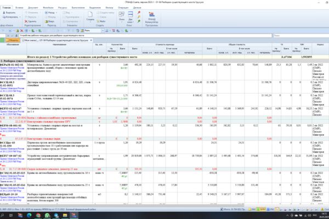The height and width of the screenshot is (219, 329).
Task: Click the sort icon right of combo box
Action: click(107, 31)
